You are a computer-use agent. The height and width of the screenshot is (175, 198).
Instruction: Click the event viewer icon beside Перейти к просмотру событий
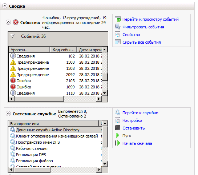[x=118, y=19]
